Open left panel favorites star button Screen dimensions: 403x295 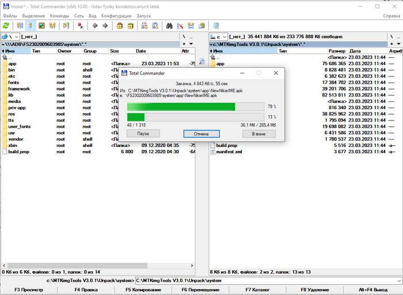[184, 44]
